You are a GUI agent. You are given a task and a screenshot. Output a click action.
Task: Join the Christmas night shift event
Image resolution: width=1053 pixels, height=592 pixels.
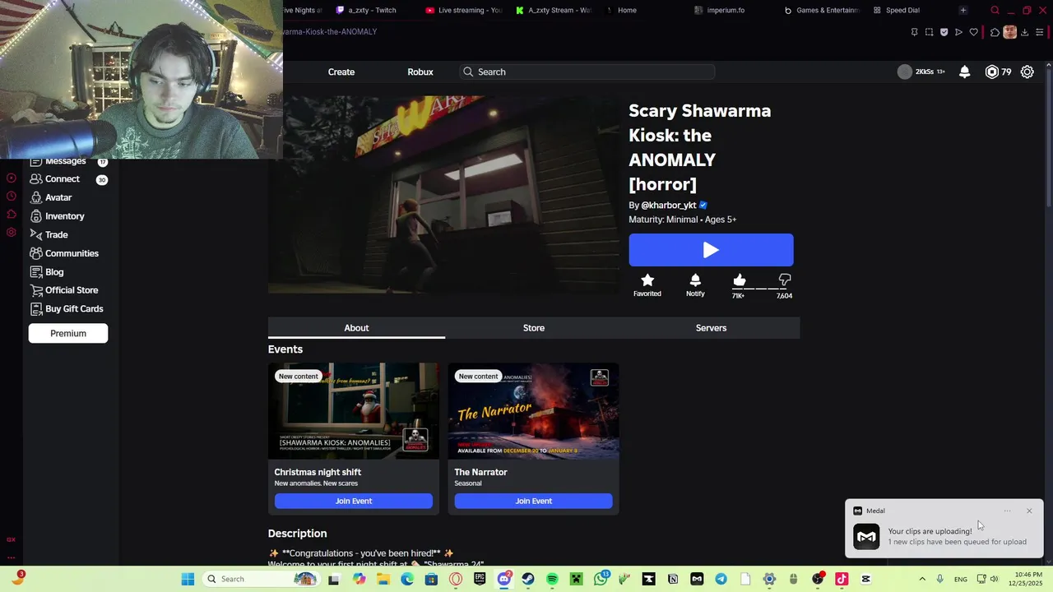coord(354,501)
